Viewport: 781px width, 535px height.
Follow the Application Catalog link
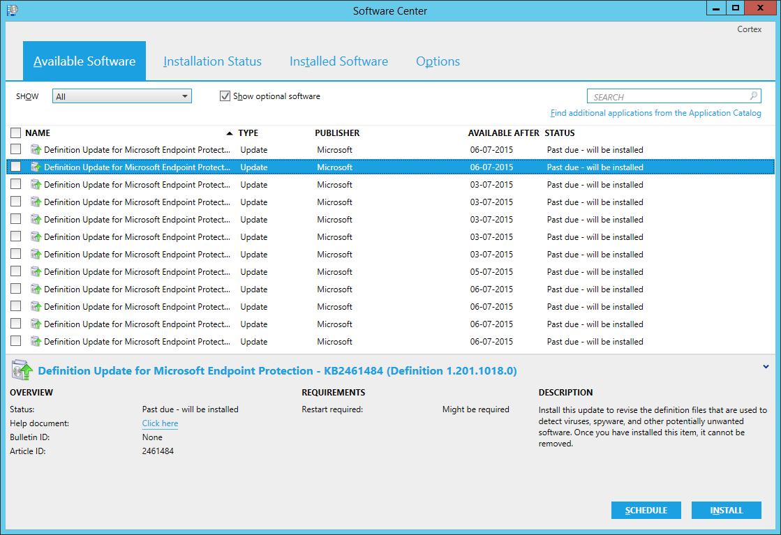[655, 113]
